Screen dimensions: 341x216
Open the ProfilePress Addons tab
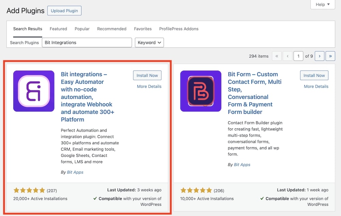click(x=178, y=29)
